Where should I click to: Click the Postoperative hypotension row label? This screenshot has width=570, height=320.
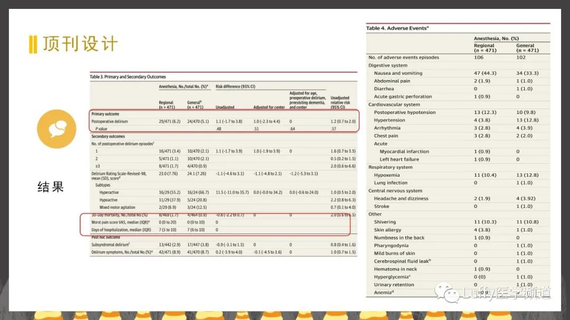(405, 112)
